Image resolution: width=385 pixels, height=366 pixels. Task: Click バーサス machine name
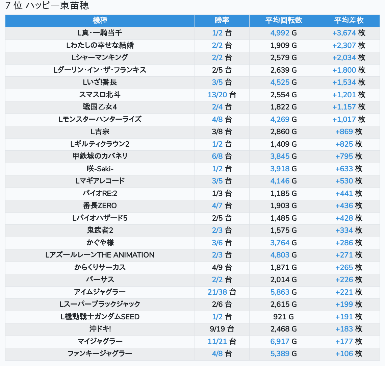[100, 279]
